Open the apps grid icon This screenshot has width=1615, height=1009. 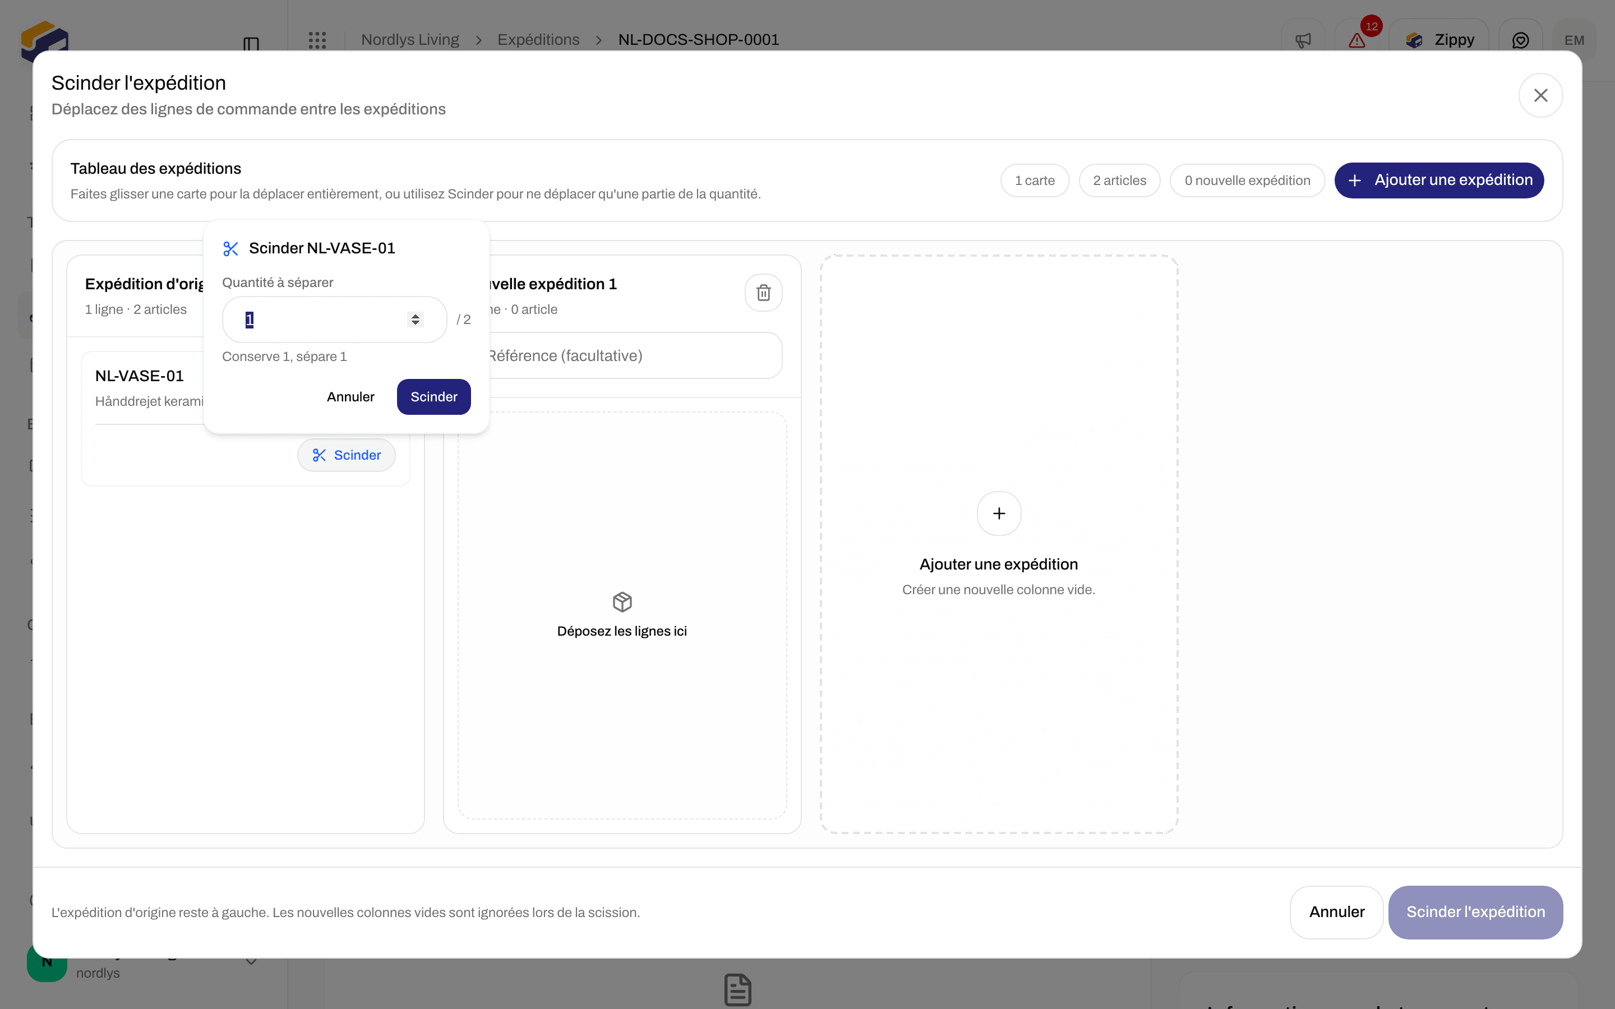(x=317, y=40)
